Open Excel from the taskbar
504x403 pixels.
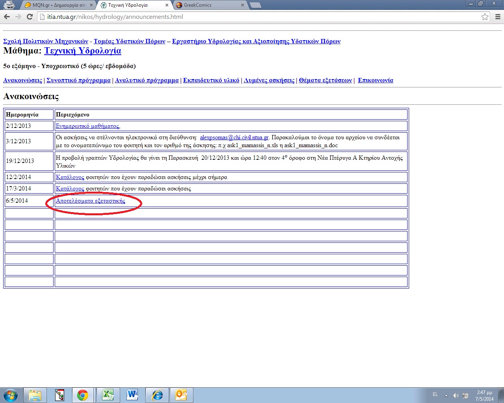pyautogui.click(x=107, y=395)
